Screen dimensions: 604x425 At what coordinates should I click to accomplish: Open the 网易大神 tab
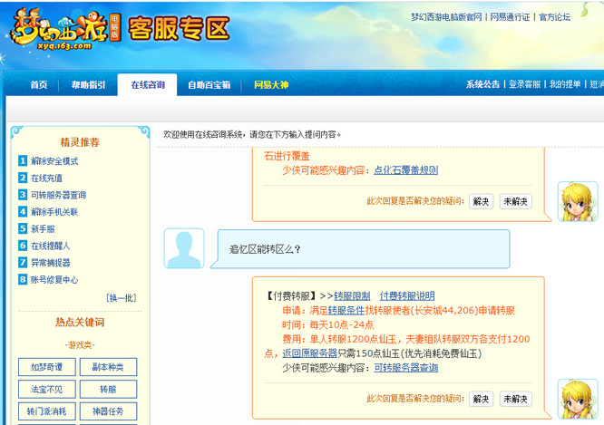click(271, 84)
